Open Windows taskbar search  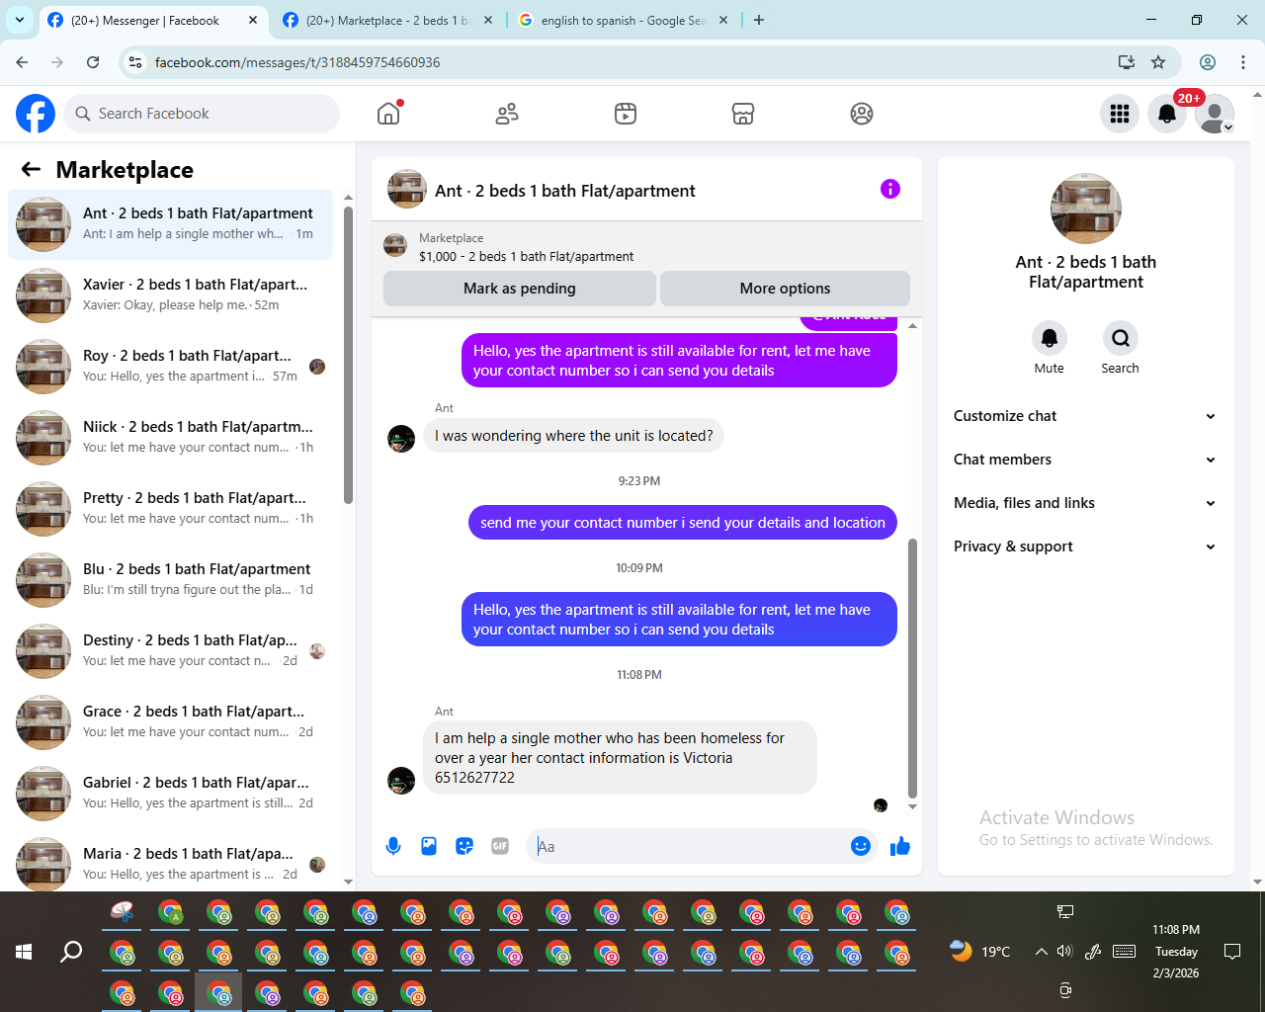point(71,952)
